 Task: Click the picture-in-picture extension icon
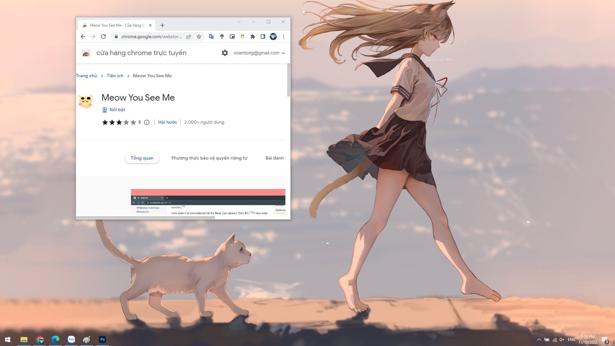click(x=232, y=37)
